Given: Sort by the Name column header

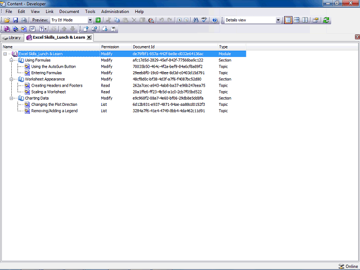Looking at the screenshot, I should [51, 47].
